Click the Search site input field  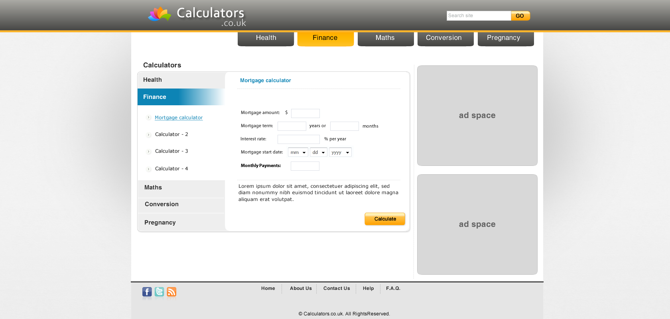[478, 16]
